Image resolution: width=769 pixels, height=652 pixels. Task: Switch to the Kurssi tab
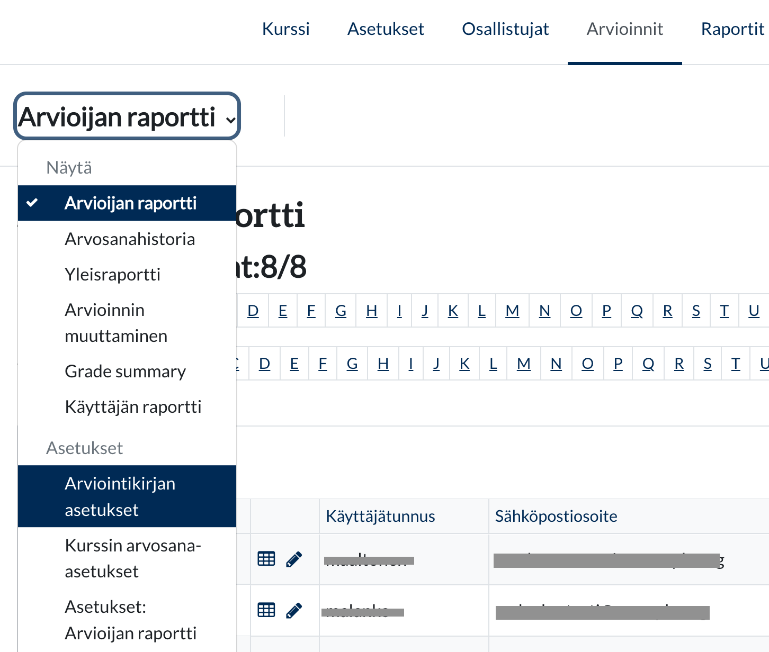point(285,29)
